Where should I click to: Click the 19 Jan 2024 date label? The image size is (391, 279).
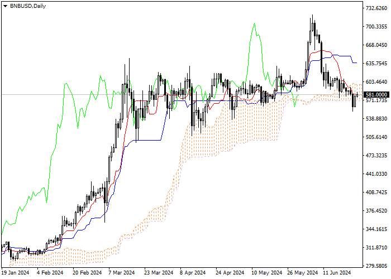(x=16, y=273)
